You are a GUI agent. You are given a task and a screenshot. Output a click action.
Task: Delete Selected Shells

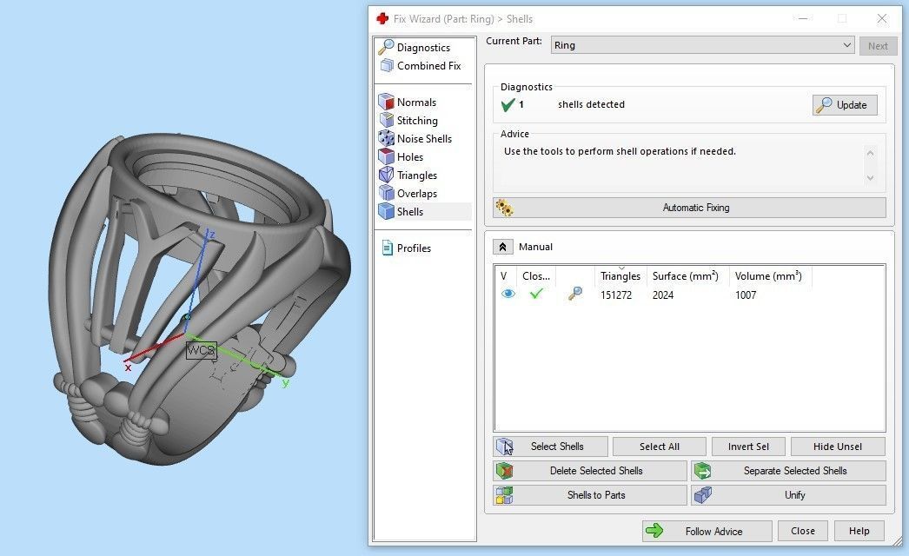click(x=590, y=471)
